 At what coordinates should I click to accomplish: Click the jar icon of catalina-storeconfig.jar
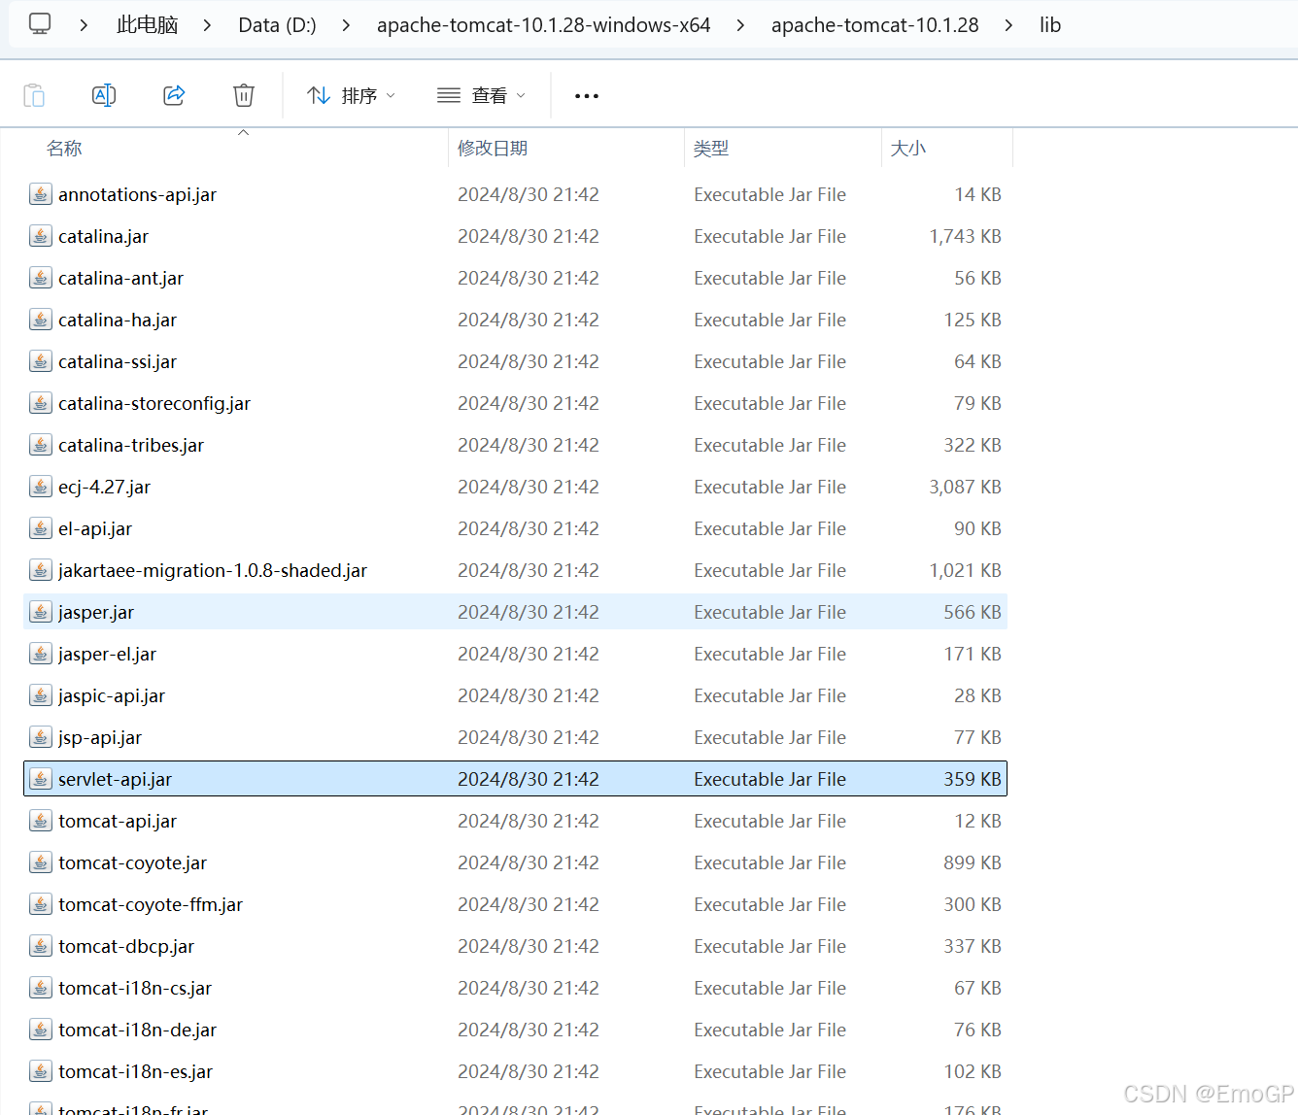click(40, 403)
